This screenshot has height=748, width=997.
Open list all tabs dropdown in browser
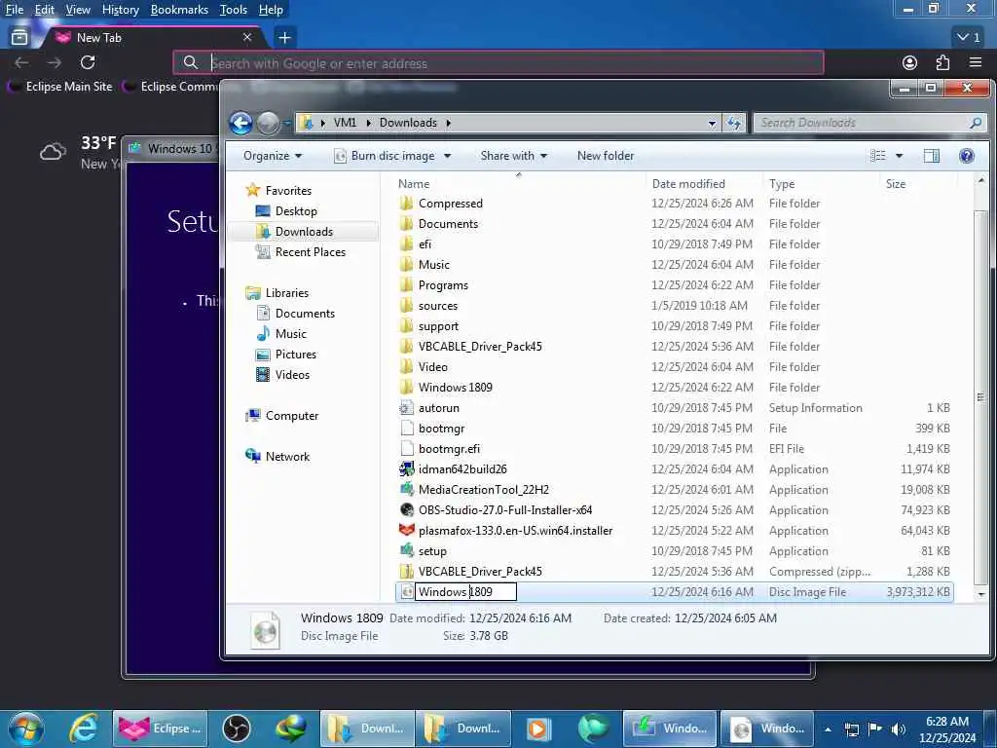click(x=969, y=38)
